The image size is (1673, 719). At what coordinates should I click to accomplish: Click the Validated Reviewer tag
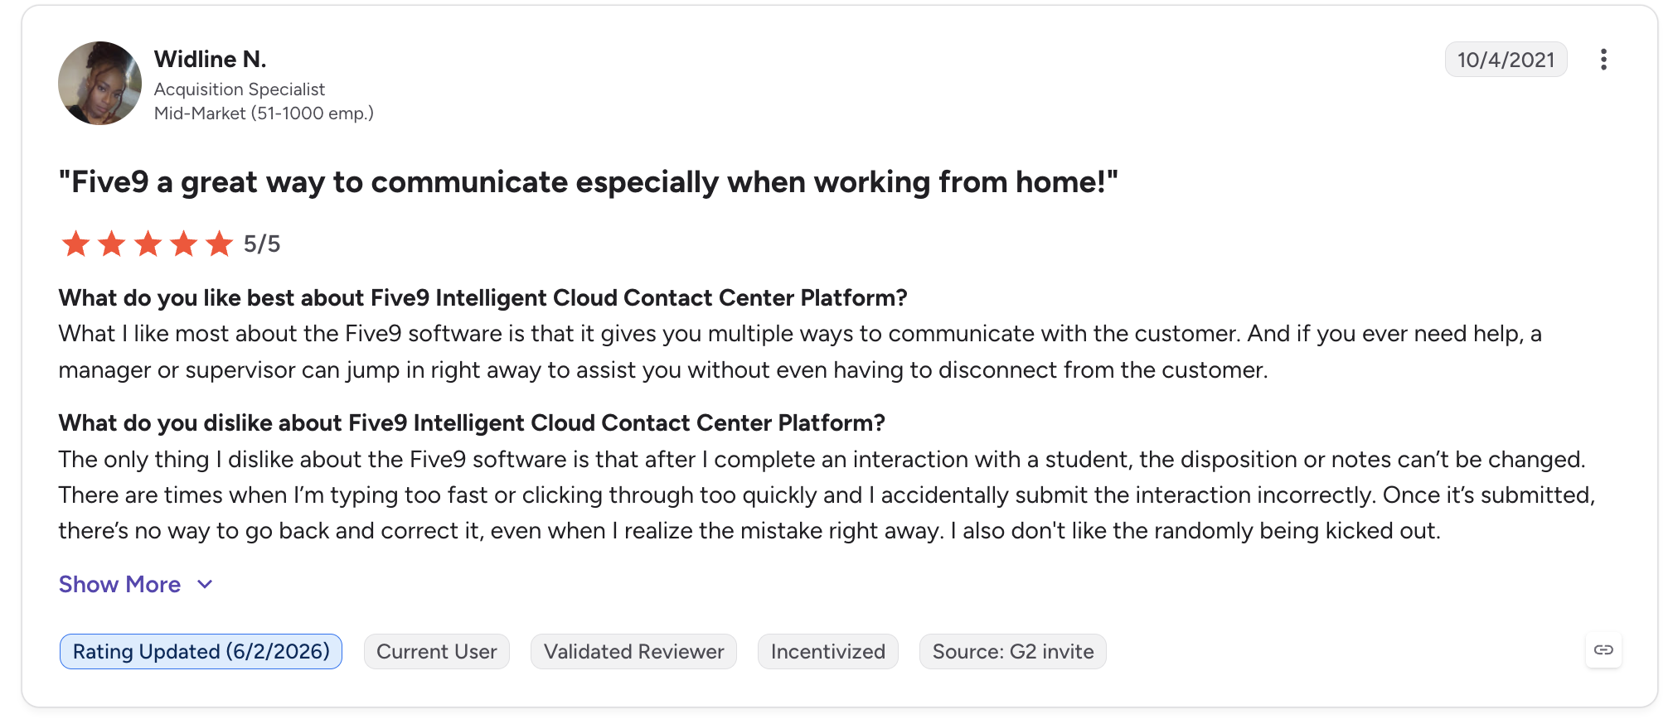633,651
